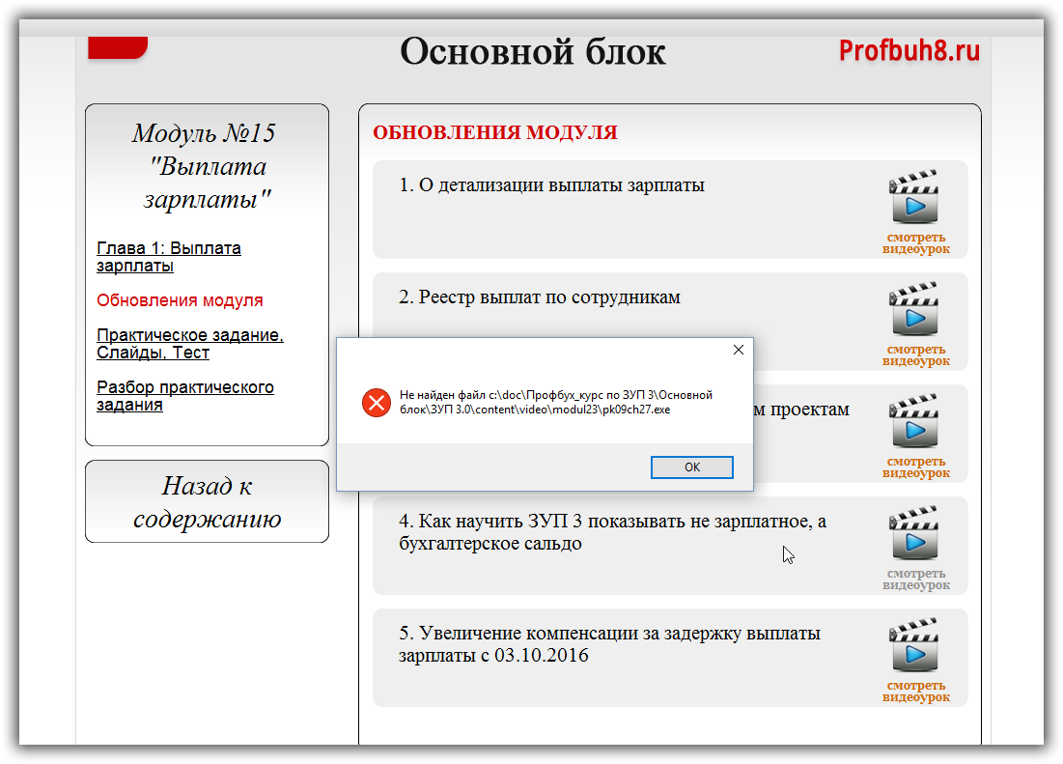Image resolution: width=1063 pixels, height=764 pixels.
Task: Go to 'Разбор практического задания'
Action: 185,396
